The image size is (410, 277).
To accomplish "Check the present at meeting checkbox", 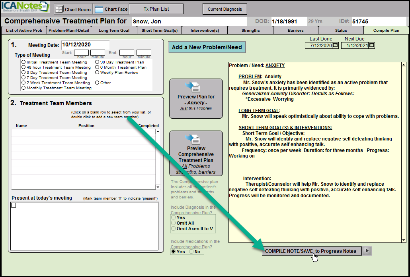I will click(x=14, y=205).
